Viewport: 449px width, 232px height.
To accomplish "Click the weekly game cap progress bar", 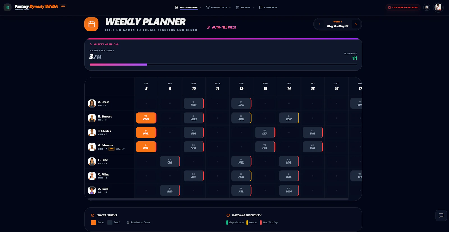I will point(223,64).
